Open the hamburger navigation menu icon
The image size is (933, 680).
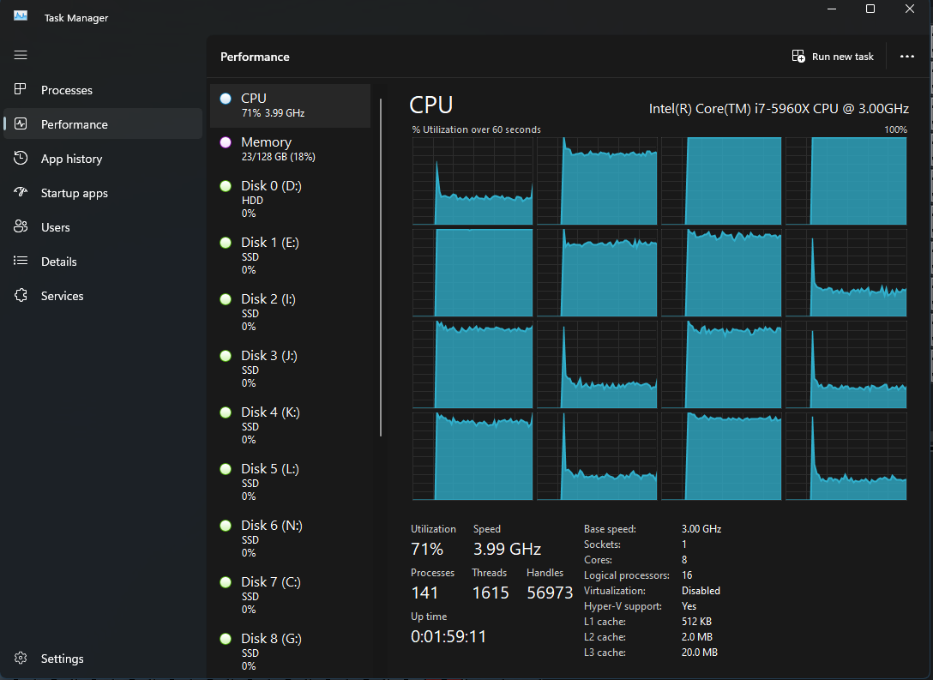coord(21,55)
